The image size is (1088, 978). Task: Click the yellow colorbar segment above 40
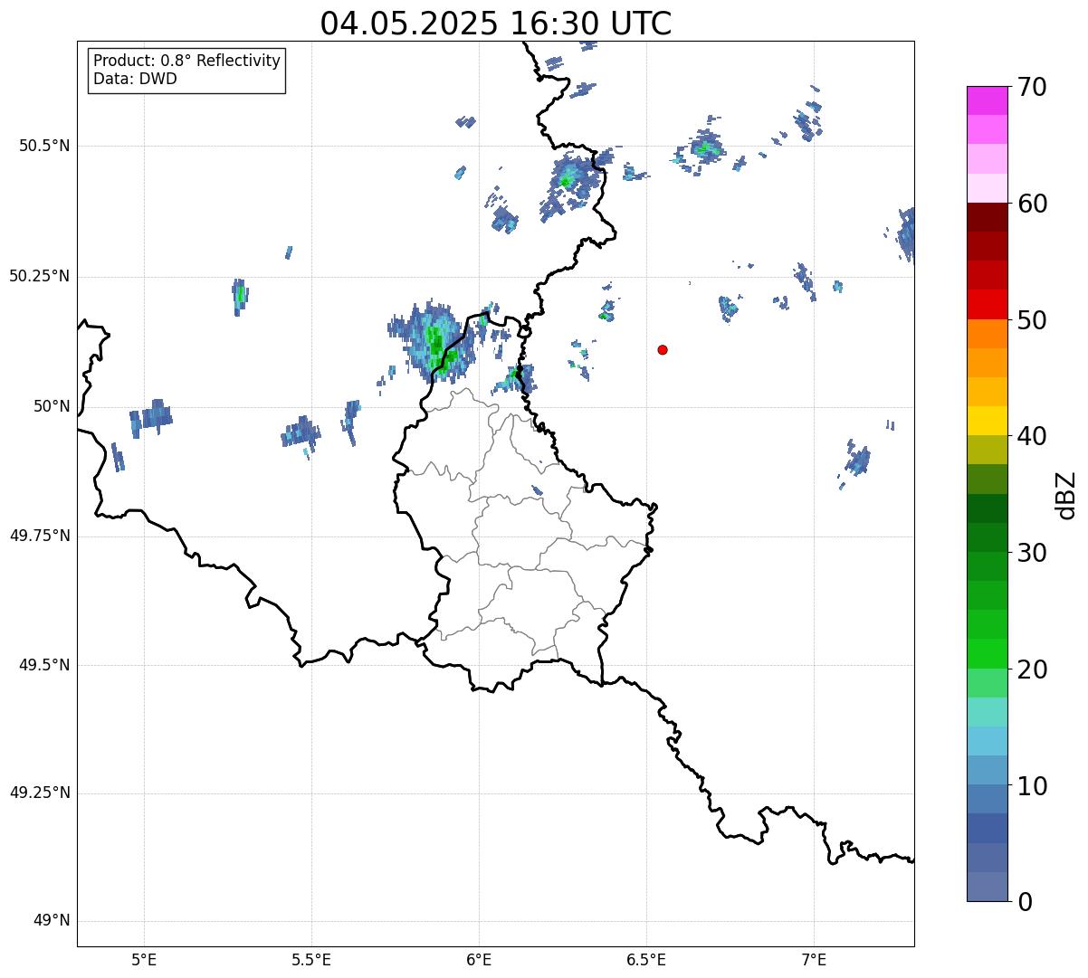coord(987,421)
